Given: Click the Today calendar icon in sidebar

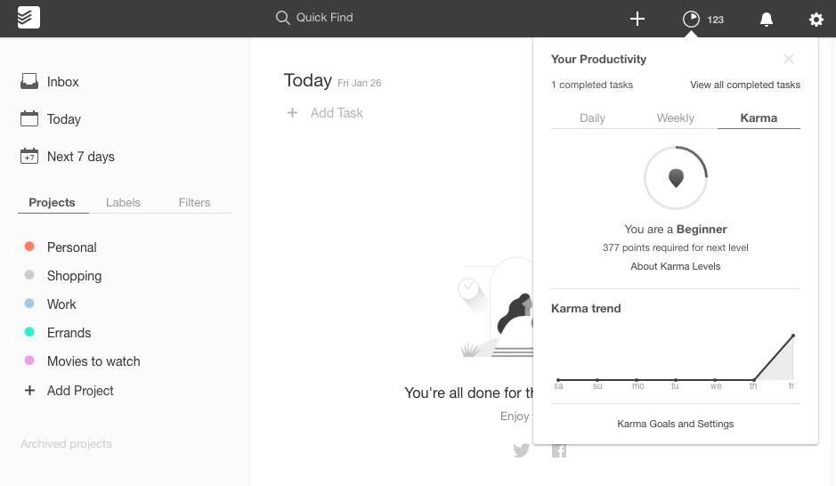Looking at the screenshot, I should click(x=29, y=118).
